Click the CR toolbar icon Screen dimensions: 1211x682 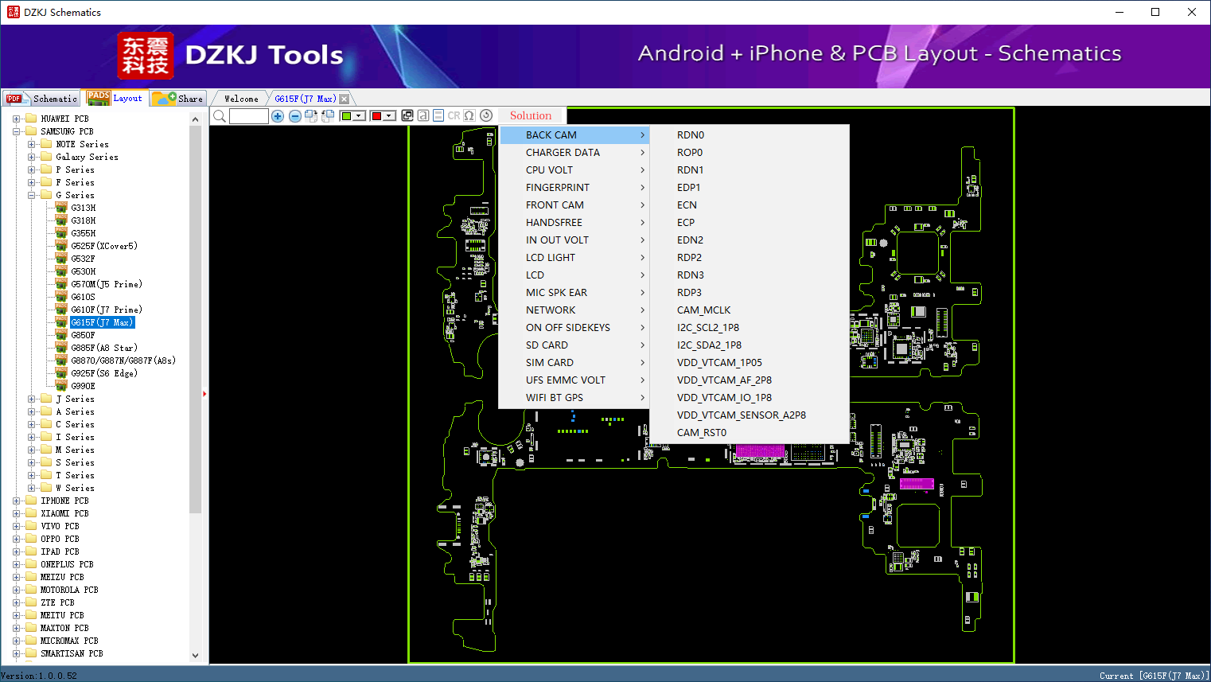tap(454, 115)
